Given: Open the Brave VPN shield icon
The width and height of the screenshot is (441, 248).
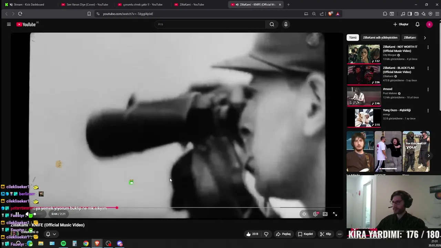Looking at the screenshot, I should point(430,14).
